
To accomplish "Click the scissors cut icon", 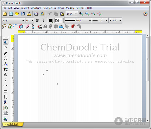I will 50,14.
